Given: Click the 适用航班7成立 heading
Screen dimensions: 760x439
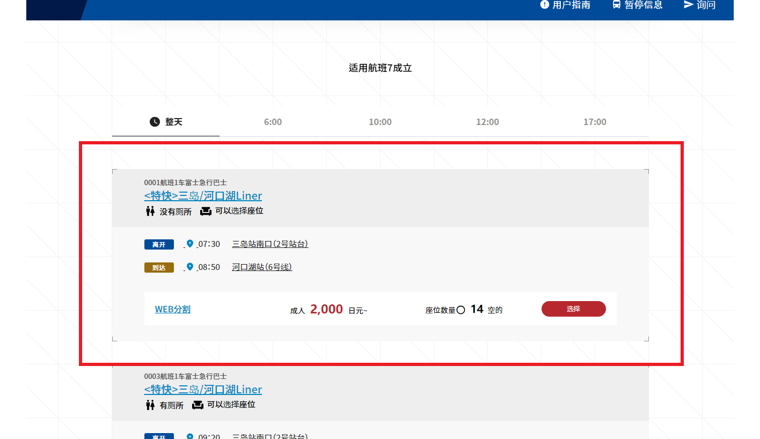Looking at the screenshot, I should pyautogui.click(x=380, y=68).
